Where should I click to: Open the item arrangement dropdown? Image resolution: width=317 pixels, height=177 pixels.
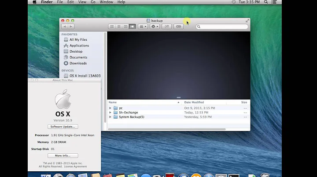pos(143,27)
